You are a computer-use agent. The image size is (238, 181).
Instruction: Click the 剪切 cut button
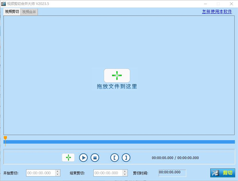pyautogui.click(x=222, y=173)
